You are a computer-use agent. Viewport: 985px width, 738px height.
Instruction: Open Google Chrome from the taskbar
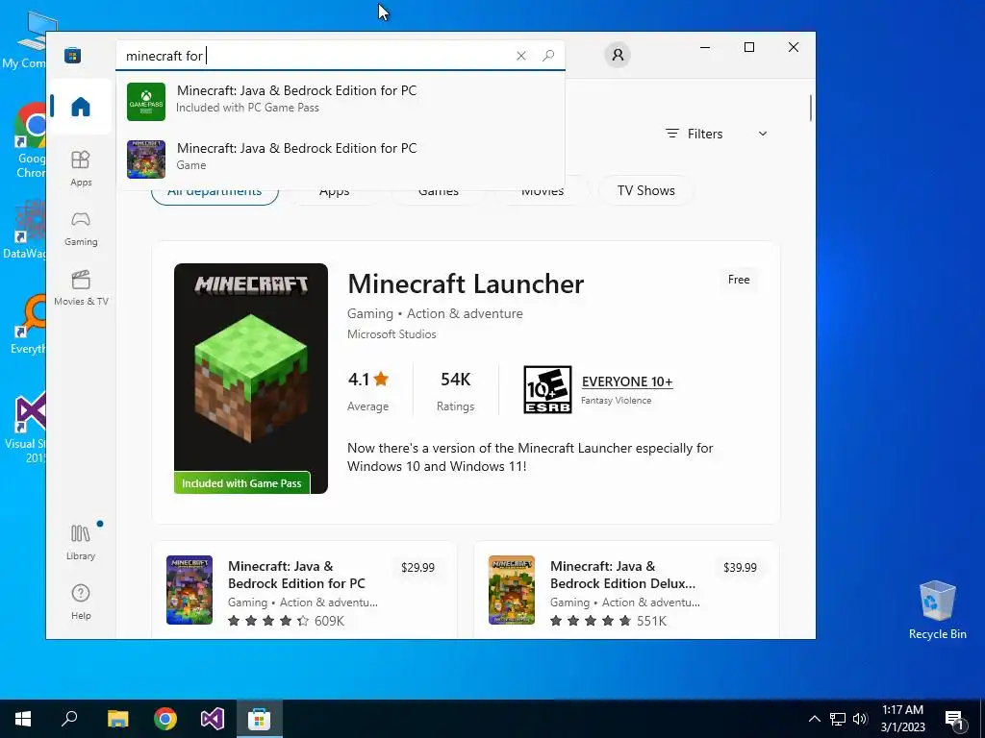point(165,719)
